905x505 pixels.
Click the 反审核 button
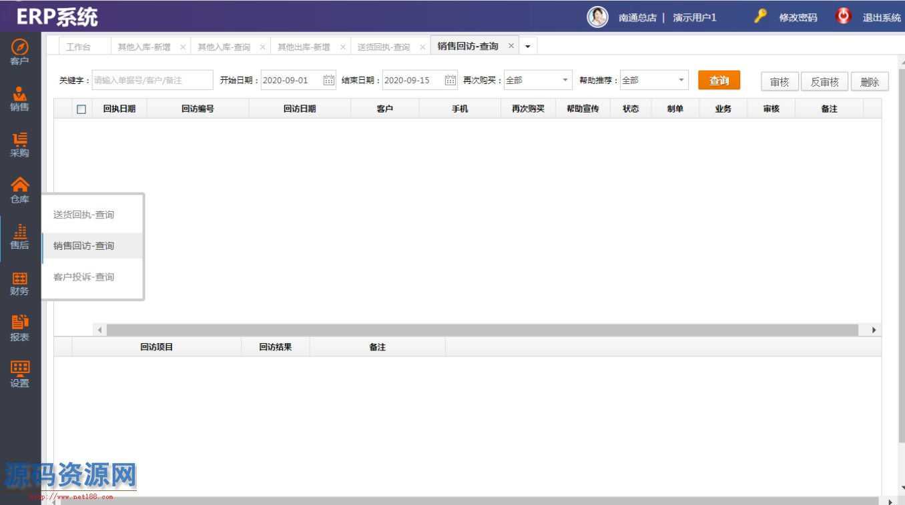tap(824, 82)
